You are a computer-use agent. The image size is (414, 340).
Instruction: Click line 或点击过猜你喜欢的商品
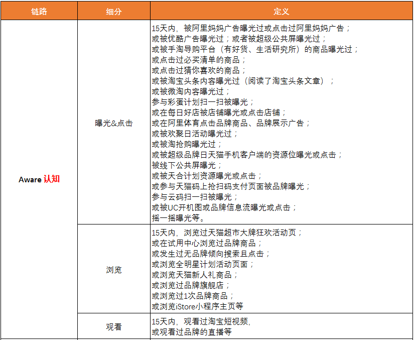coord(199,70)
